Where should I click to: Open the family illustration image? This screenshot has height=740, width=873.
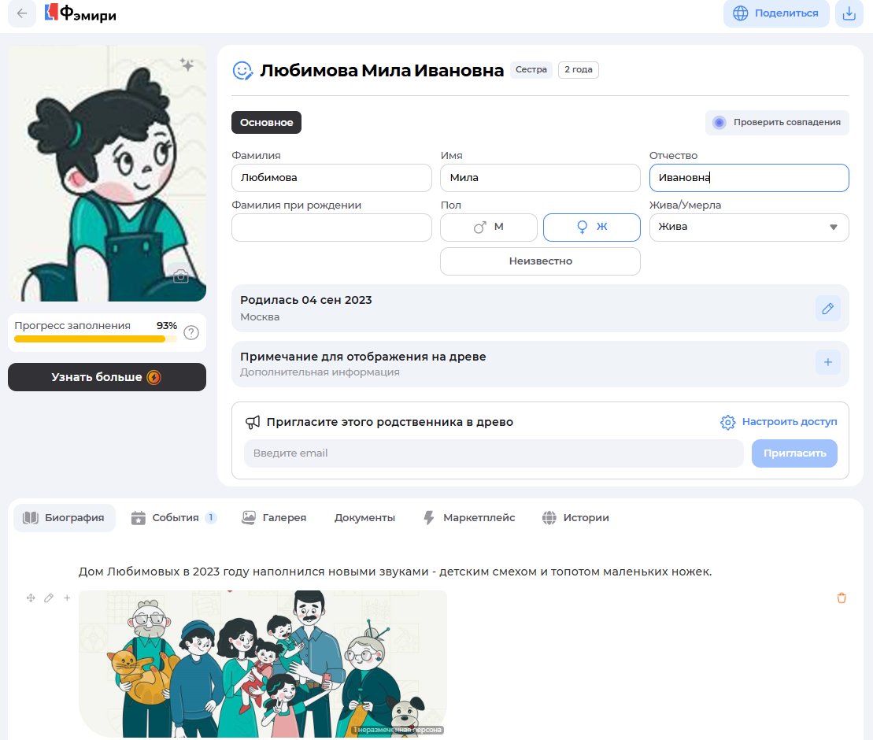[x=263, y=664]
